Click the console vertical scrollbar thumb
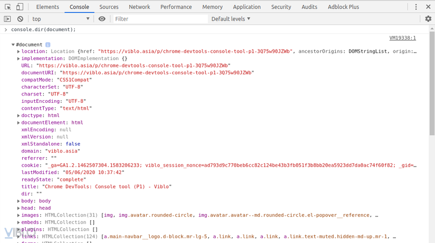The image size is (435, 243). 432,83
